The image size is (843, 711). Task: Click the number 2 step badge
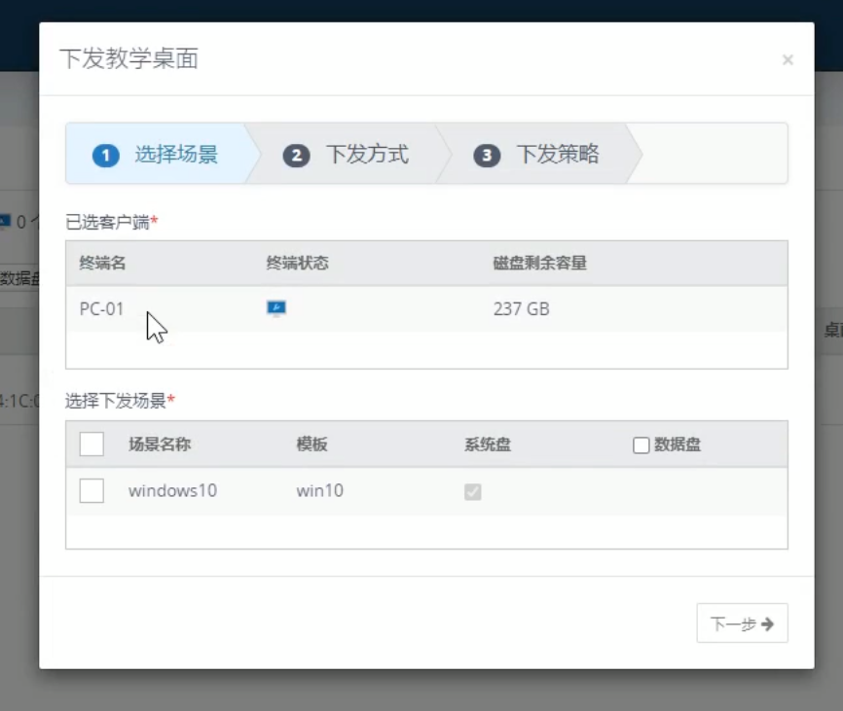296,155
